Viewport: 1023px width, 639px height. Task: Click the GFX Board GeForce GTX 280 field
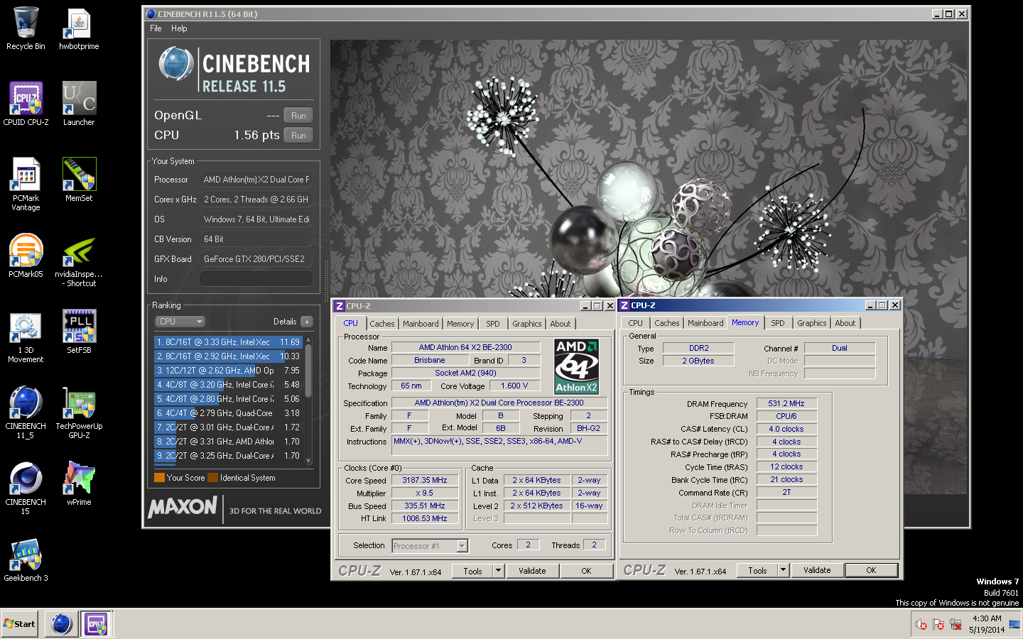point(256,259)
